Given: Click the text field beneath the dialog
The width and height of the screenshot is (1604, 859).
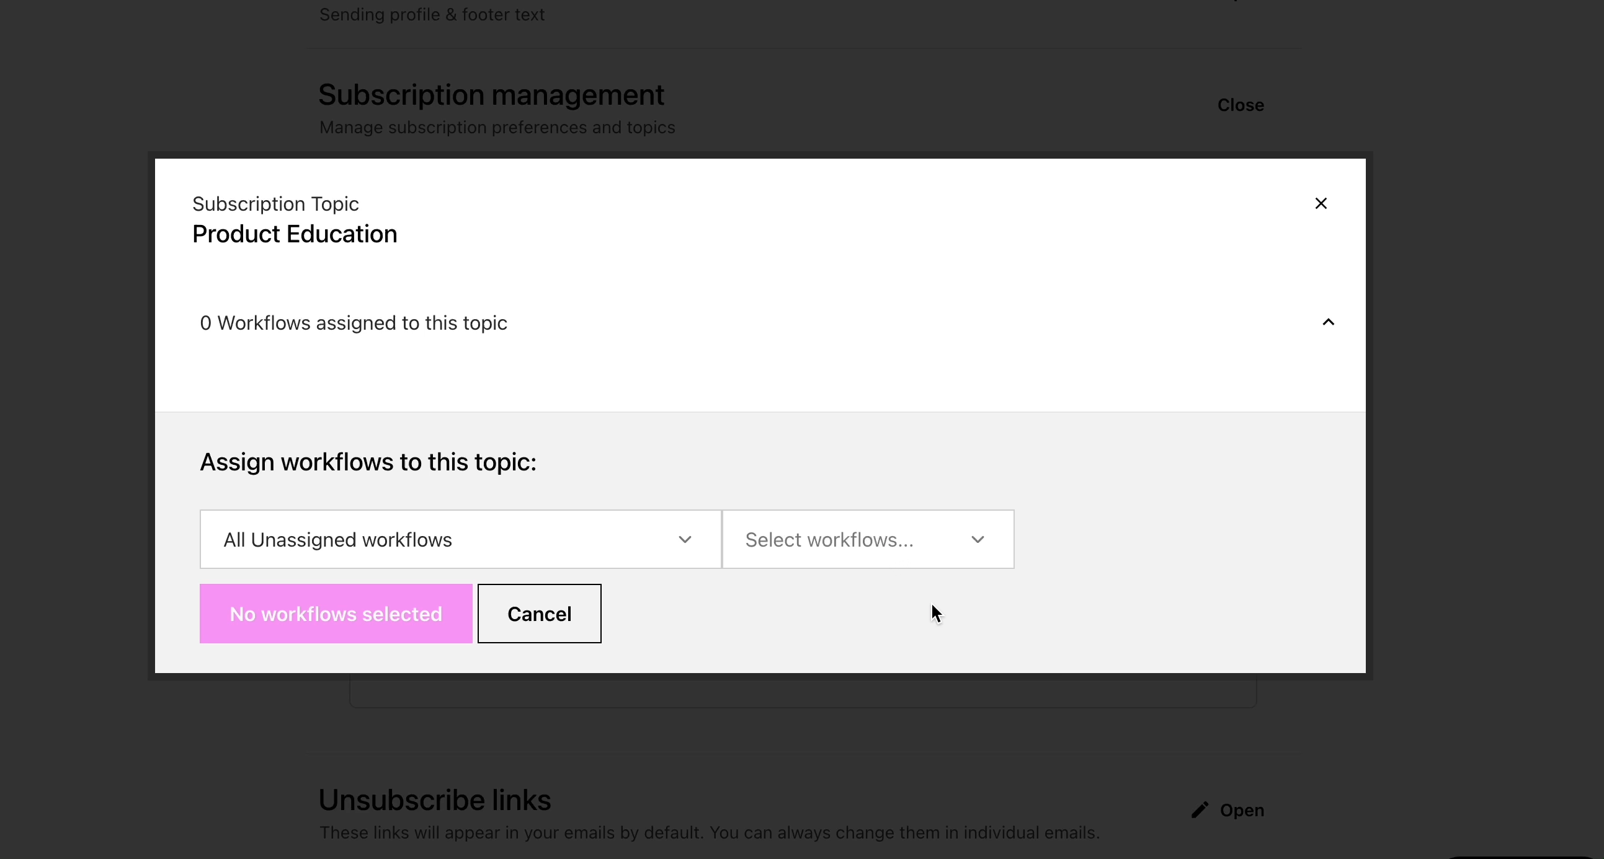Looking at the screenshot, I should pyautogui.click(x=802, y=692).
